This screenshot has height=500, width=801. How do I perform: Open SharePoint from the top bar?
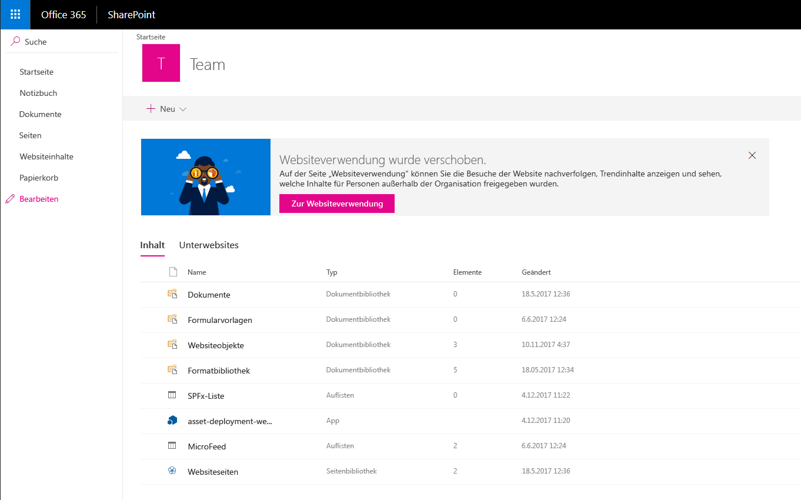point(131,15)
